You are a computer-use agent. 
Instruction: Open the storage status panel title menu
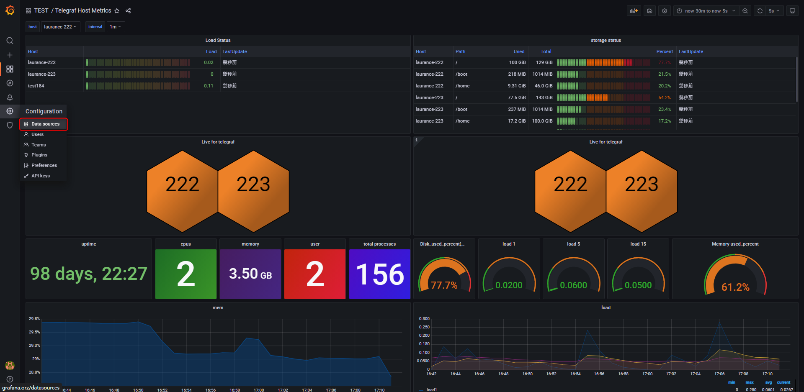[x=606, y=40]
